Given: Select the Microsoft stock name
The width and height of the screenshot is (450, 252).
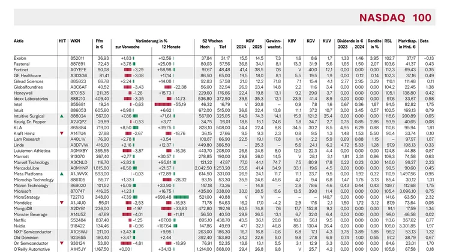Looking at the screenshot, I should [22, 191].
